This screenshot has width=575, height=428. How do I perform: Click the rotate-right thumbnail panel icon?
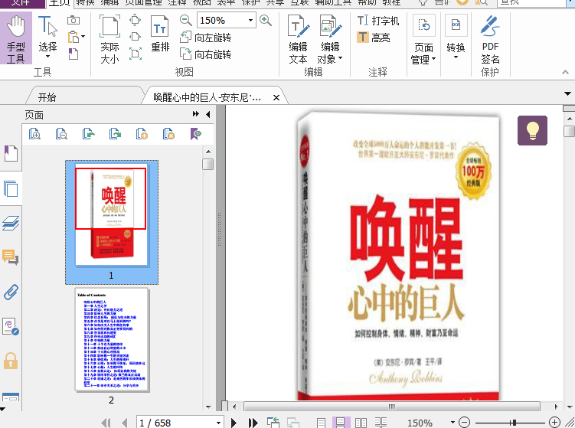coord(115,134)
